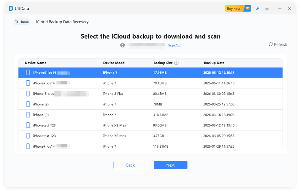Click the Back button
Viewport: 301px width, 195px height.
pos(130,165)
